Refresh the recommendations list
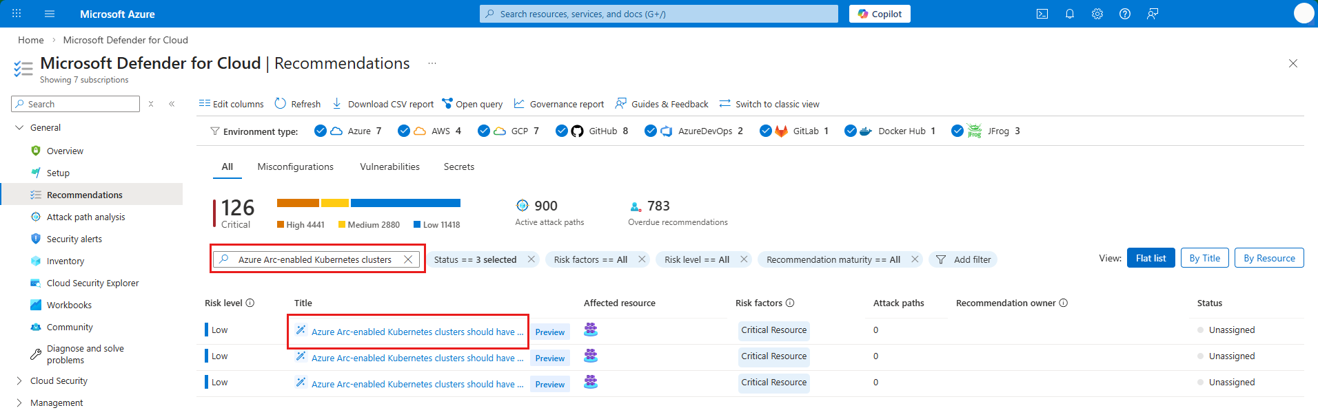 click(298, 104)
